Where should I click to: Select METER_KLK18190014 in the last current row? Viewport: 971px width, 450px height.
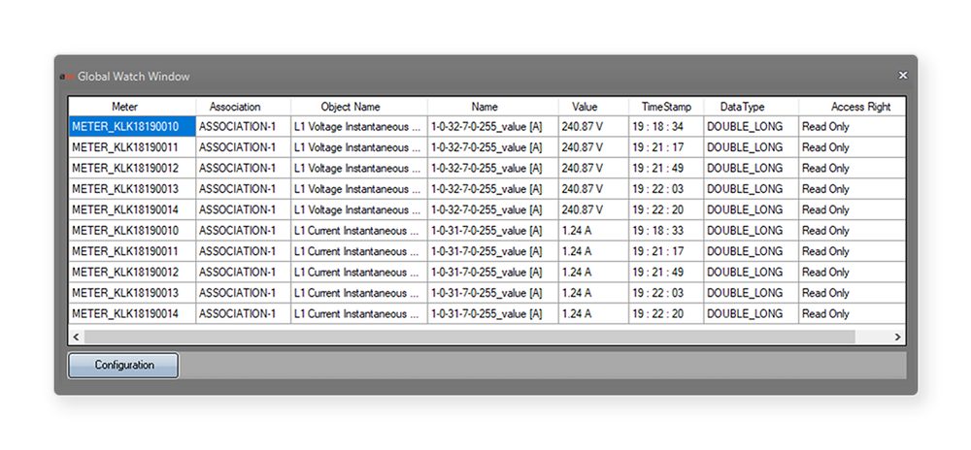(x=131, y=314)
